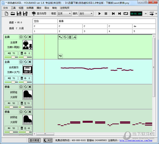Open the 帮助 menu
Screen dimensions: 159x144
point(54,8)
